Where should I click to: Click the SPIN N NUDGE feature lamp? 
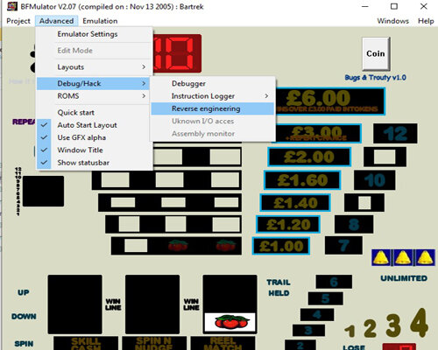pyautogui.click(x=154, y=343)
